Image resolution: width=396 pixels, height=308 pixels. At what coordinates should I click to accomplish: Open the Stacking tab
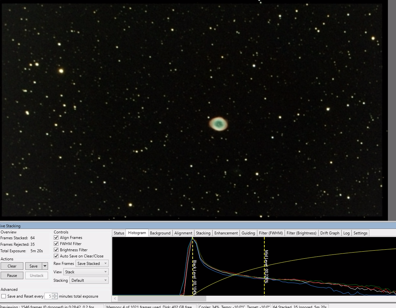click(x=203, y=233)
